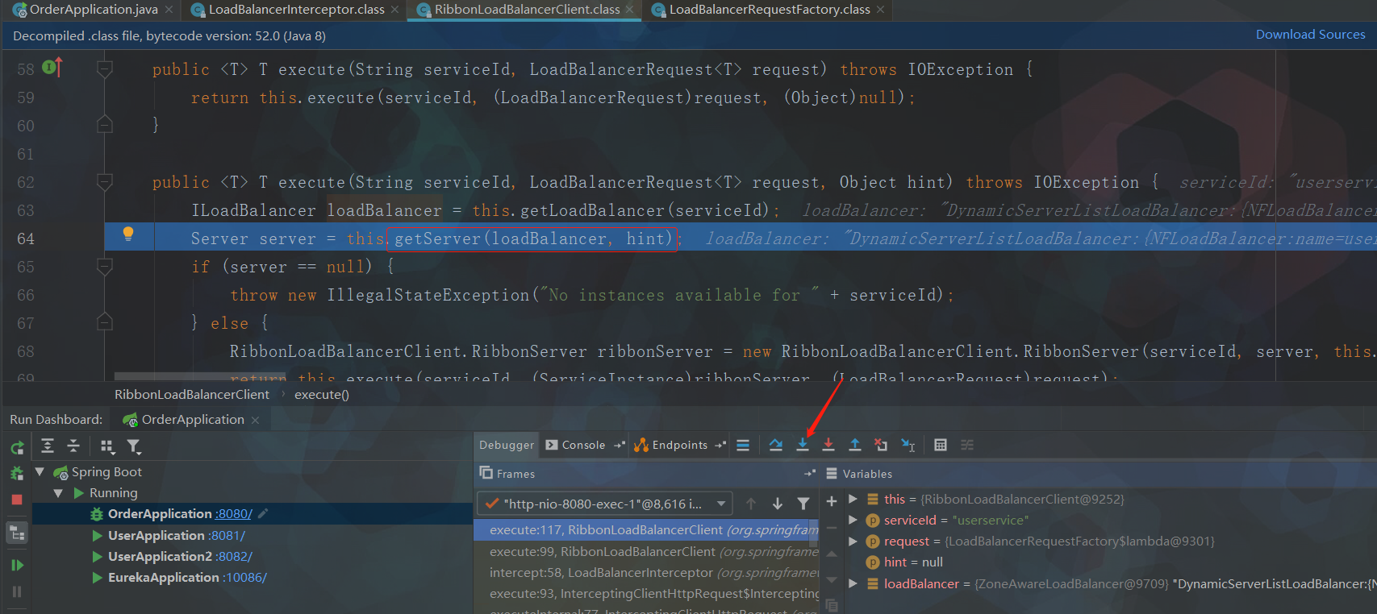This screenshot has height=614, width=1377.
Task: Collapse the if-block fold marker on line 65
Action: tap(104, 266)
